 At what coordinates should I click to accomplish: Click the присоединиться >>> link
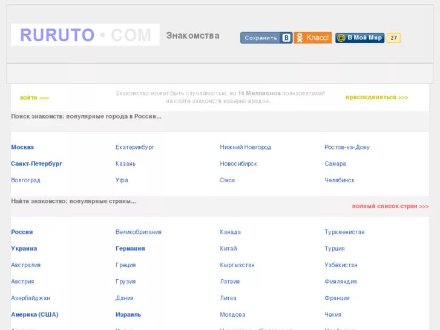coord(376,97)
